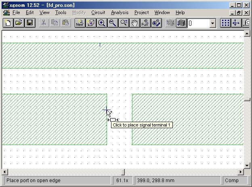
Task: Open the View menu
Action: click(x=44, y=12)
